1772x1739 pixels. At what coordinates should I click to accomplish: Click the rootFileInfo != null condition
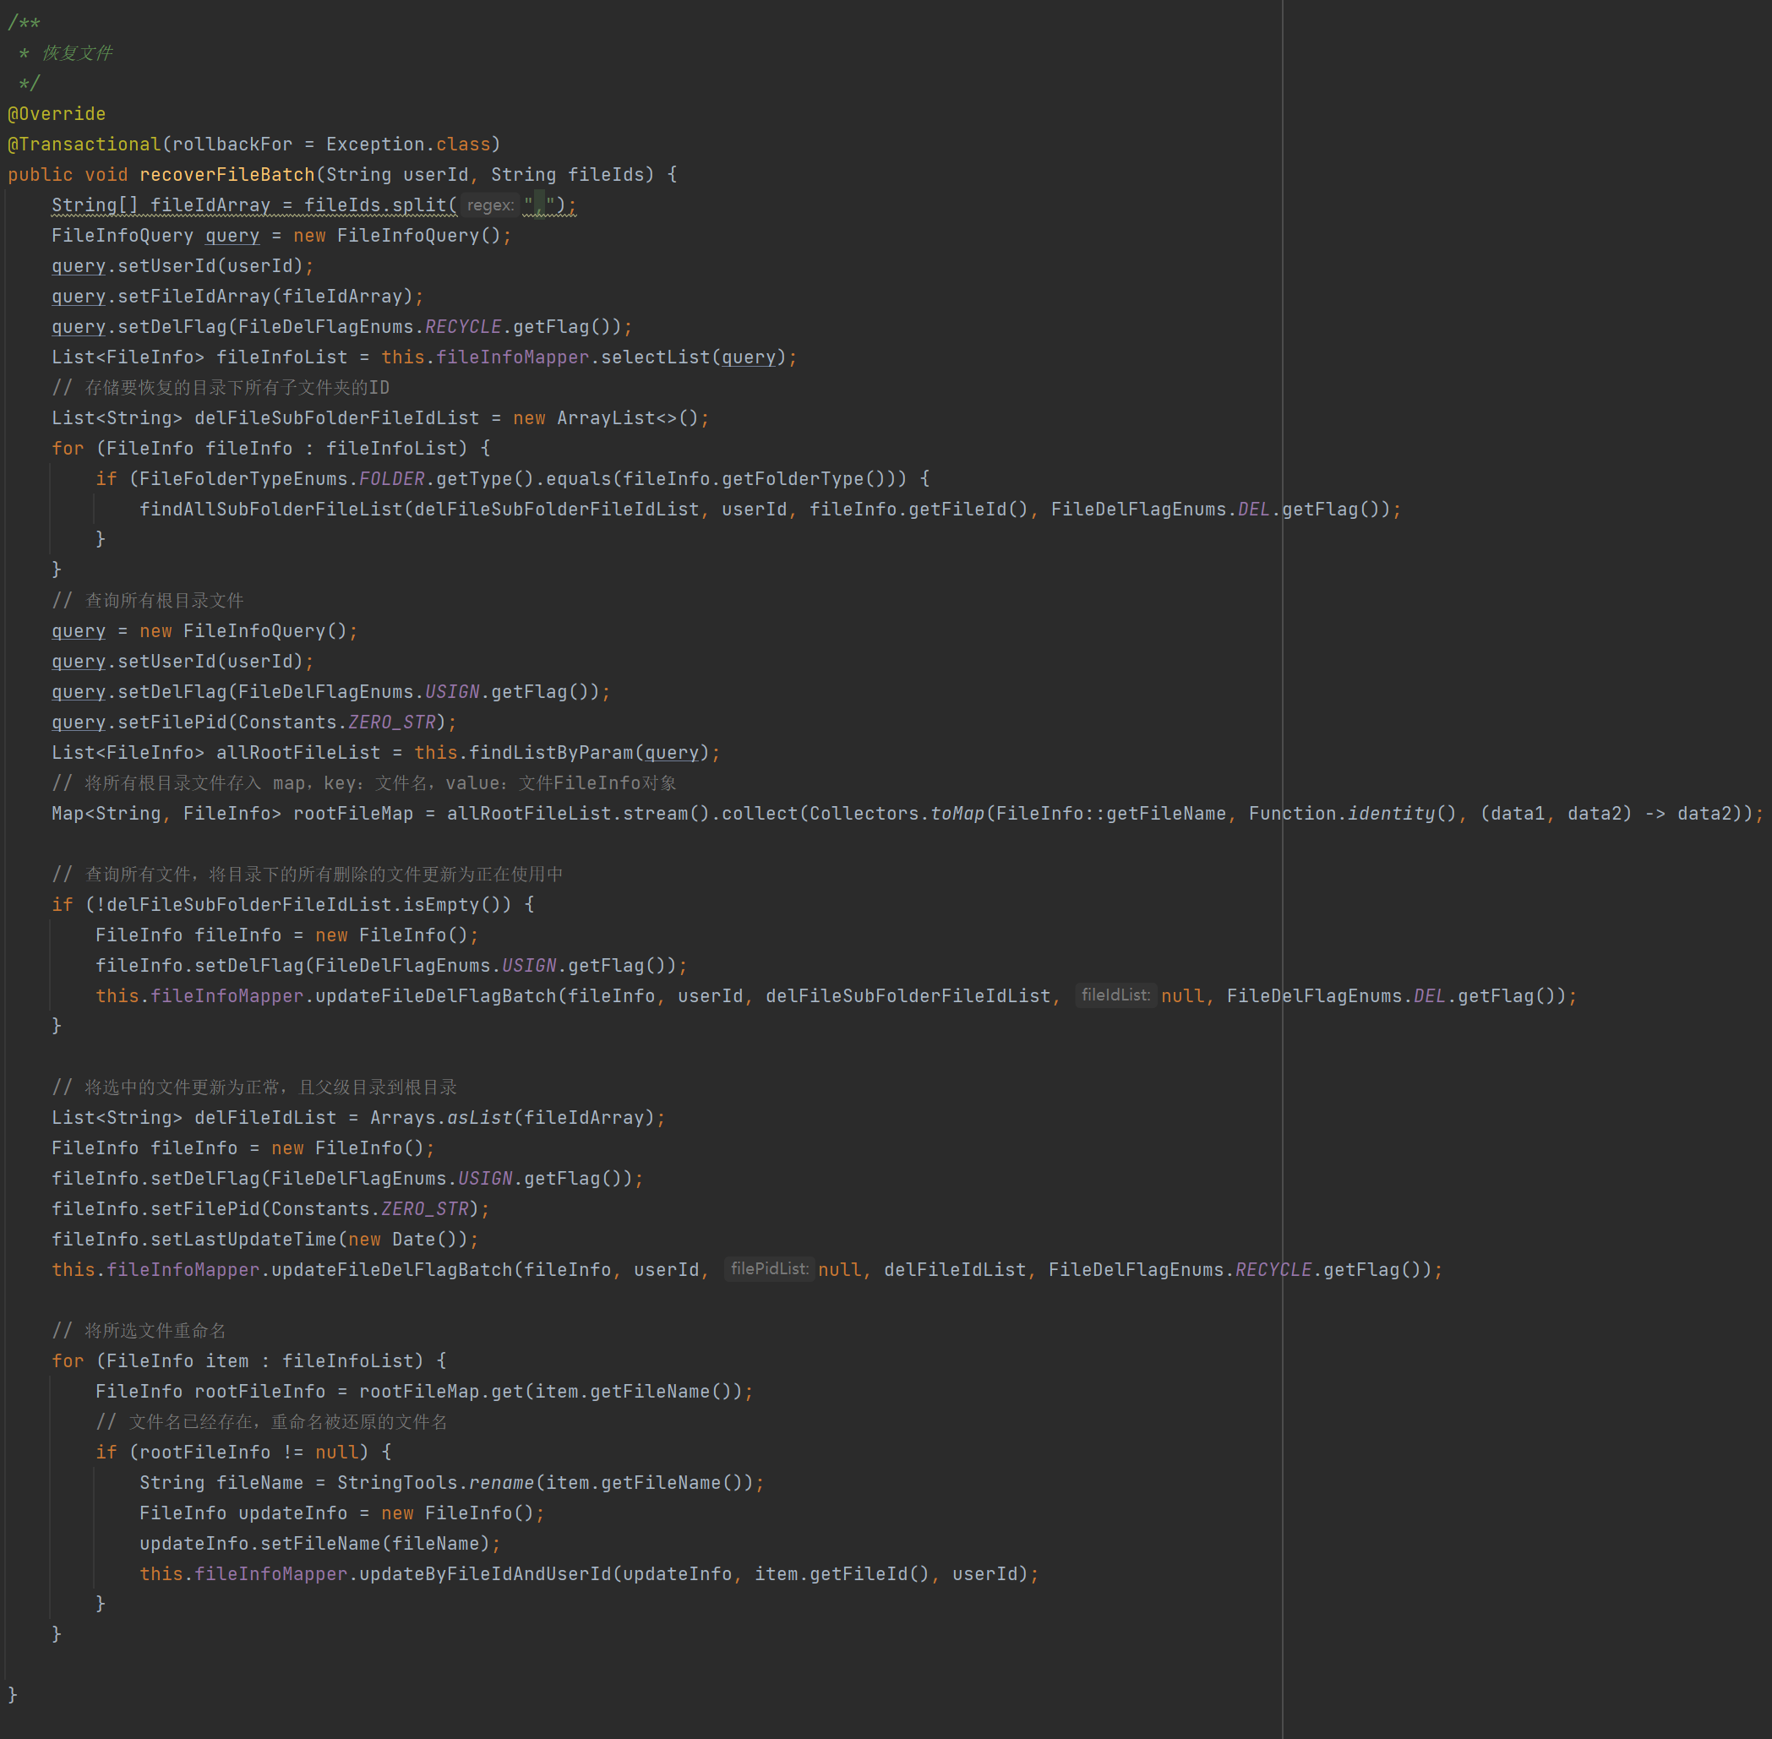(248, 1453)
